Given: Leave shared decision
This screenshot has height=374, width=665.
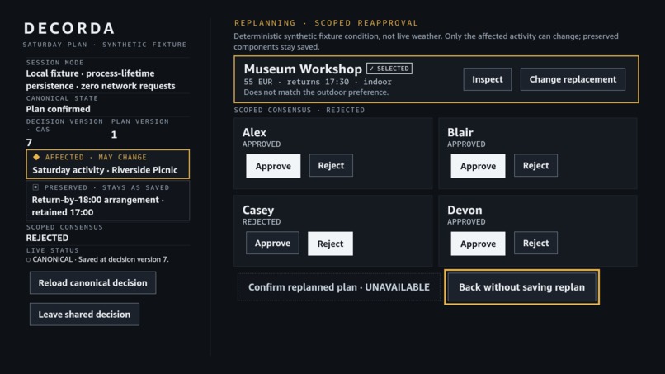Looking at the screenshot, I should (x=84, y=314).
